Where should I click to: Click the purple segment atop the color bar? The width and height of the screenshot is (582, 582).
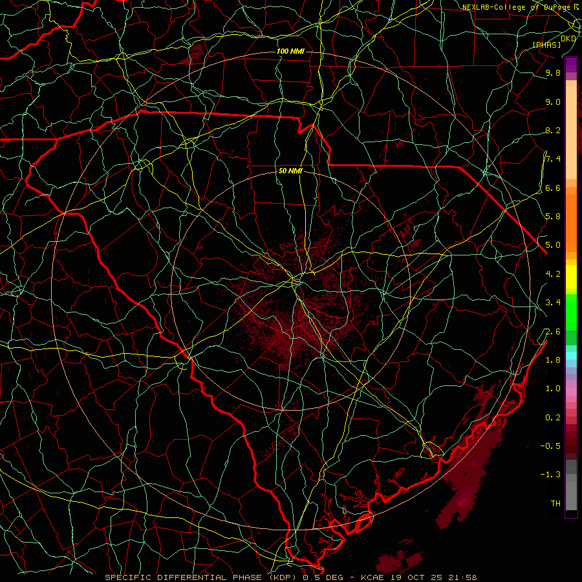click(x=571, y=65)
